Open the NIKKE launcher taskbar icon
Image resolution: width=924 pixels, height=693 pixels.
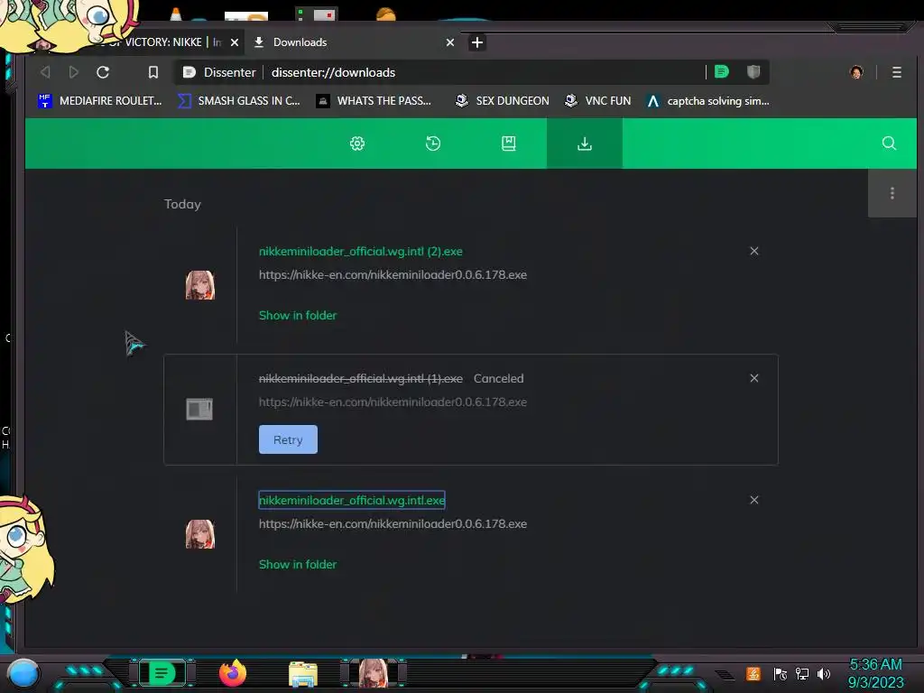pyautogui.click(x=374, y=673)
